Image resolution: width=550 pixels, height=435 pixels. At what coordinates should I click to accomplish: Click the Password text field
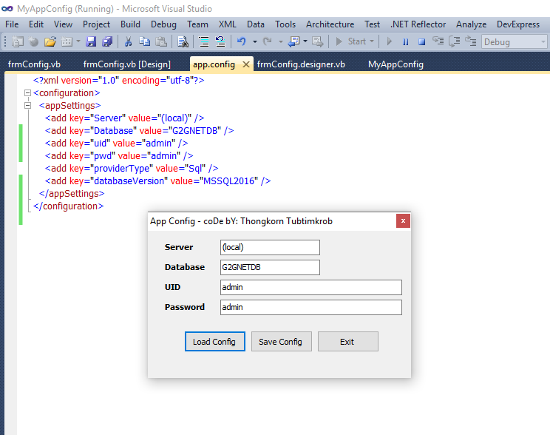311,307
